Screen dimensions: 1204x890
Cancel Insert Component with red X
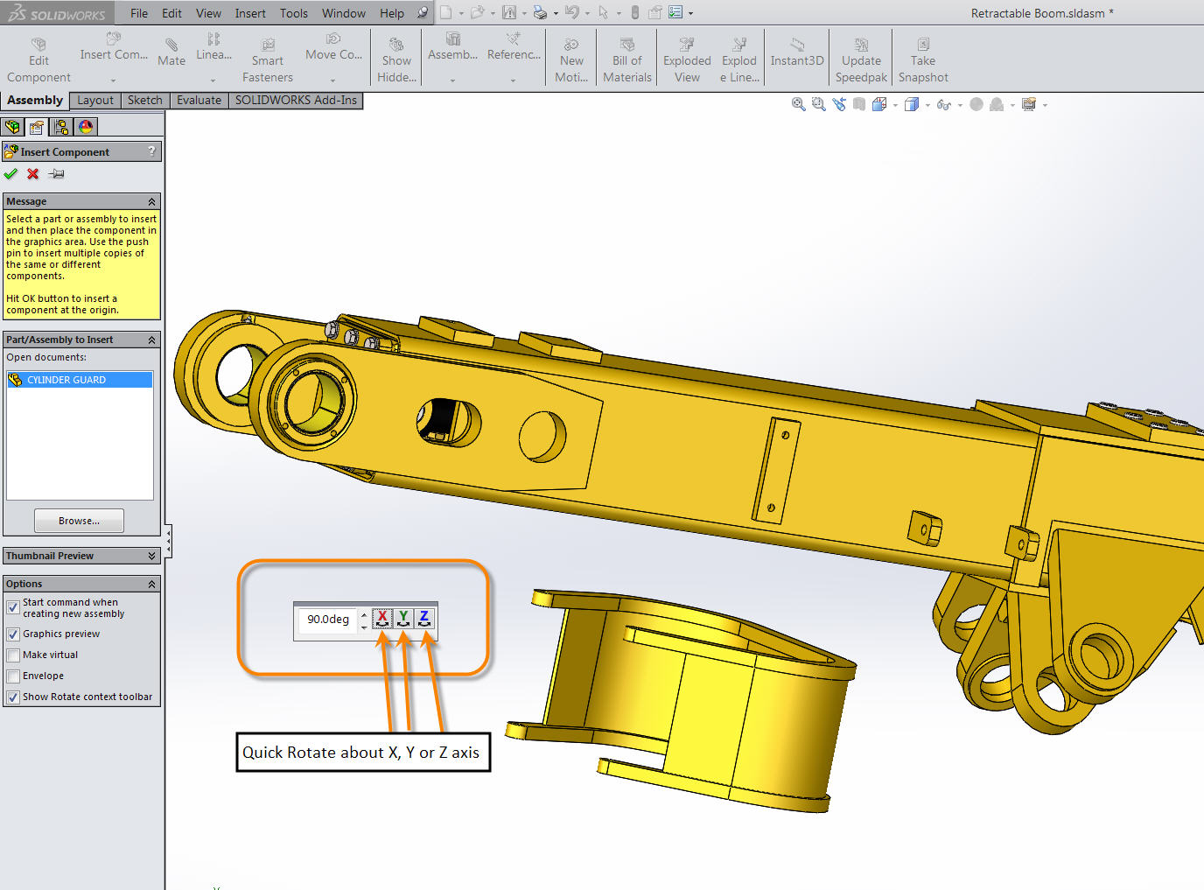pyautogui.click(x=32, y=173)
